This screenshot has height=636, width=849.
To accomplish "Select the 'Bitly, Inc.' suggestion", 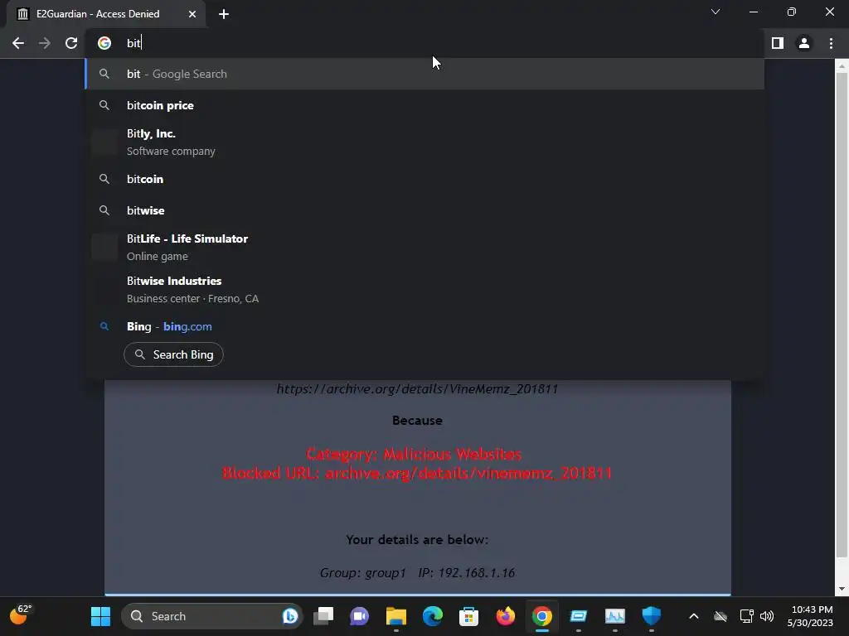I will (x=425, y=142).
